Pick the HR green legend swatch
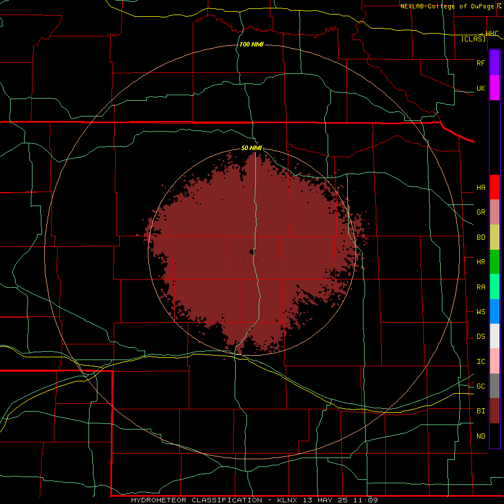Viewport: 504px width, 504px height. 494,262
